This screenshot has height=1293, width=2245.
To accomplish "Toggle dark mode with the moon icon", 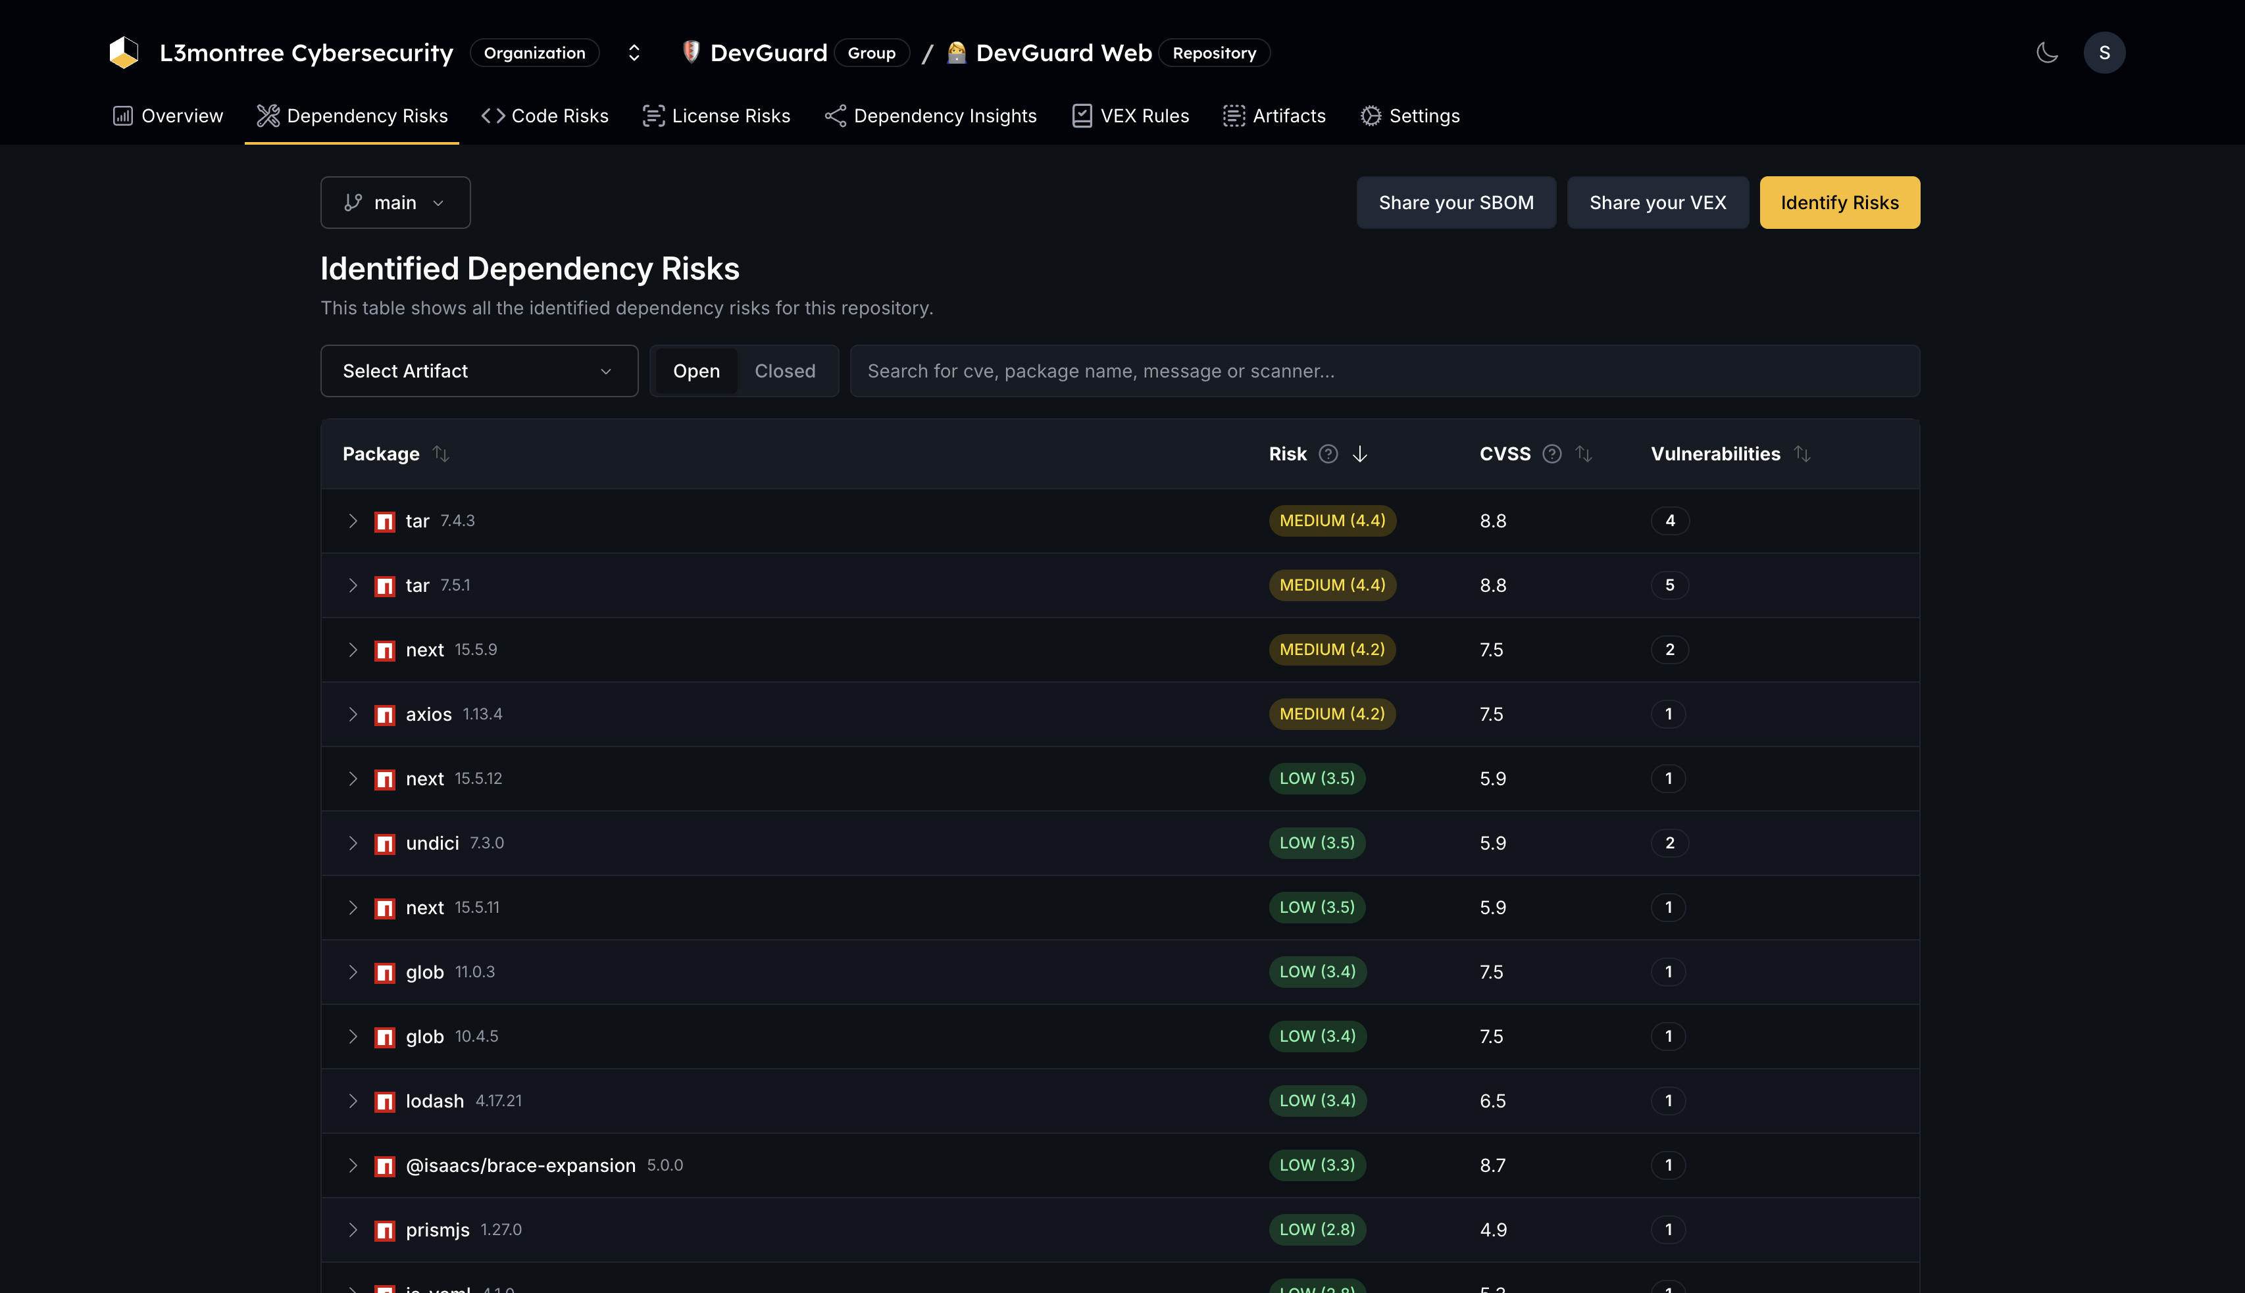I will (2046, 53).
